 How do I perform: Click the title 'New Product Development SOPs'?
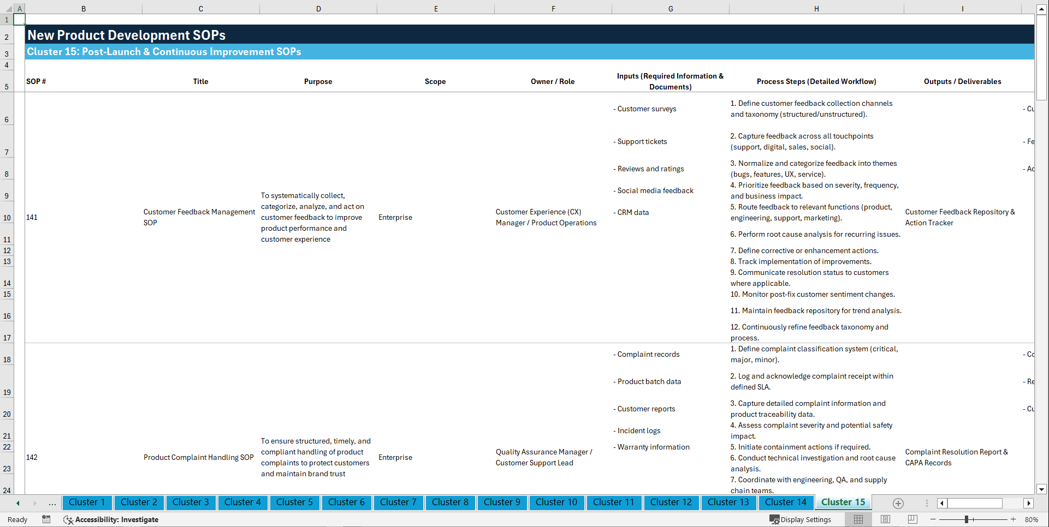127,35
